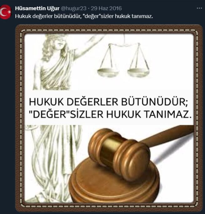Click the left pan of the scales
Image resolution: width=205 pixels, height=214 pixels.
[108, 72]
